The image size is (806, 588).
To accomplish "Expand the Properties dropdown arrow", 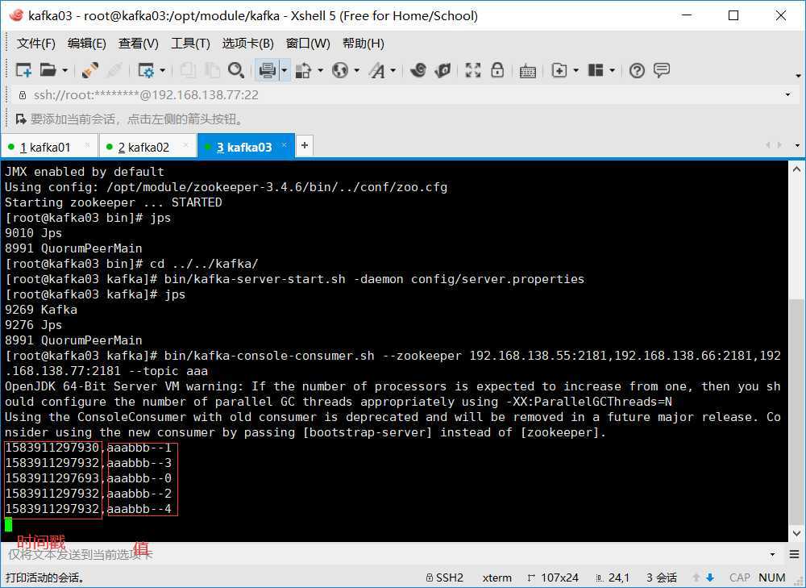I will tap(163, 70).
